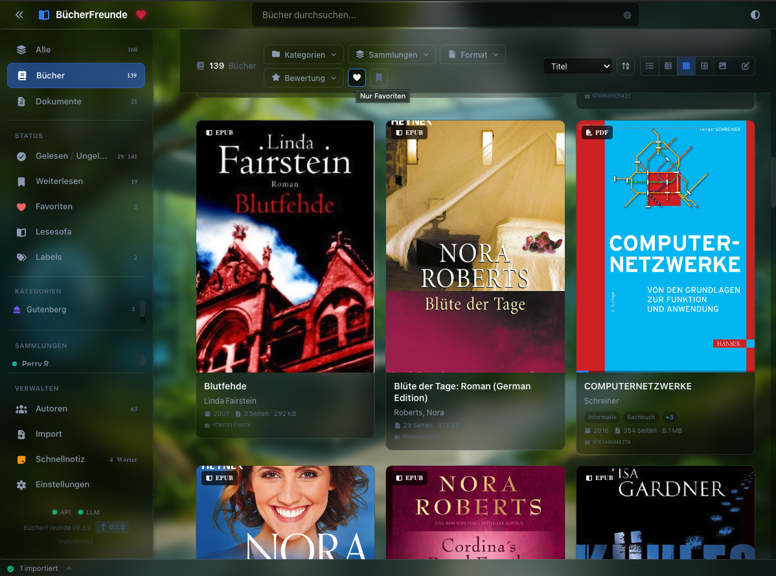Viewport: 776px width, 576px height.
Task: Click the BücherFreunde logo title
Action: pos(91,15)
